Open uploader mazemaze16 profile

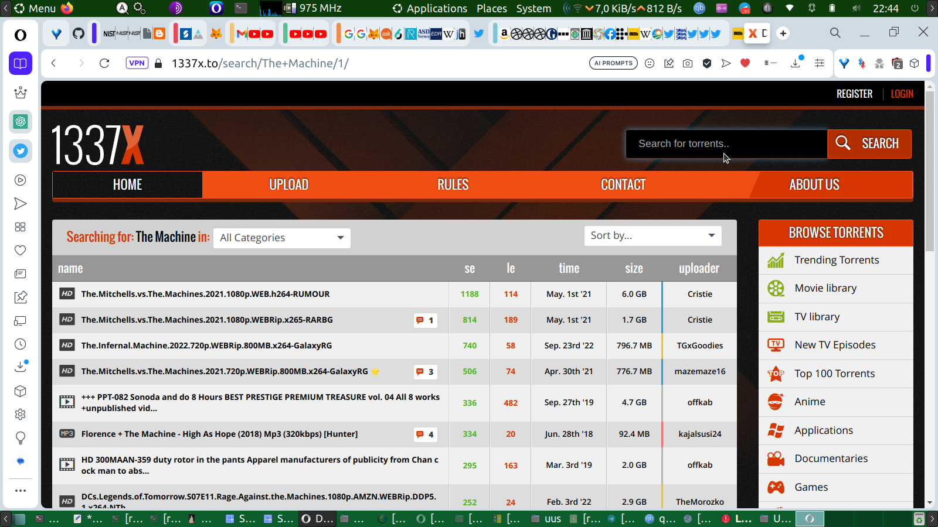700,371
